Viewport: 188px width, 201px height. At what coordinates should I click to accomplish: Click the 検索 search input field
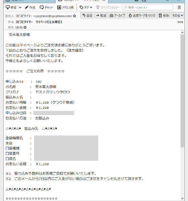(148, 7)
